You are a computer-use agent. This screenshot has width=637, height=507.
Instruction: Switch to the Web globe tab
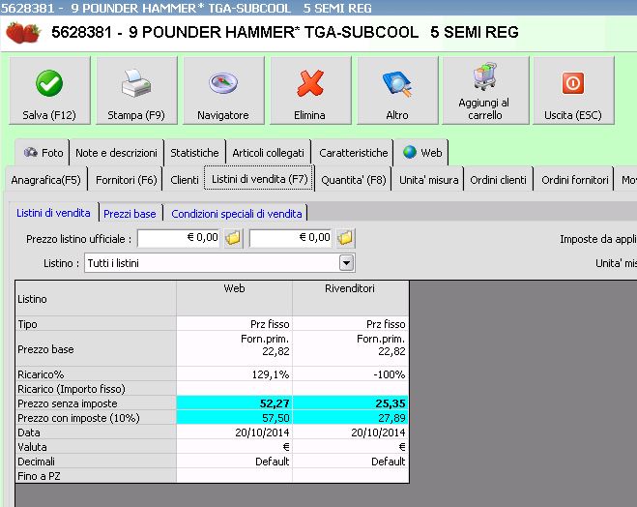pyautogui.click(x=422, y=153)
